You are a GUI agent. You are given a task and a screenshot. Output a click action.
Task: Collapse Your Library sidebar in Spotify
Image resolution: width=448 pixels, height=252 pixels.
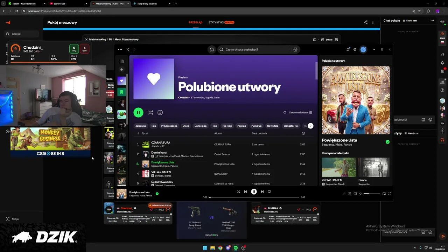(121, 62)
